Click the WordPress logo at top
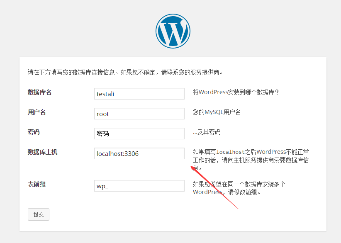Viewport: 341px width, 243px height. point(173,31)
